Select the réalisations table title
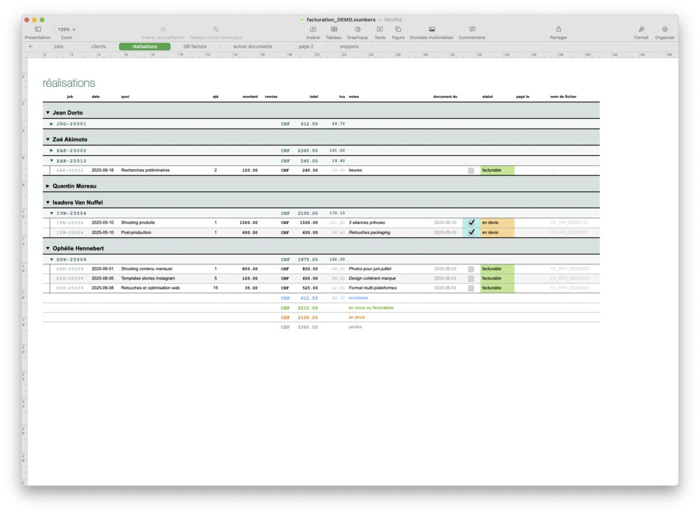This screenshot has height=514, width=700. point(69,83)
